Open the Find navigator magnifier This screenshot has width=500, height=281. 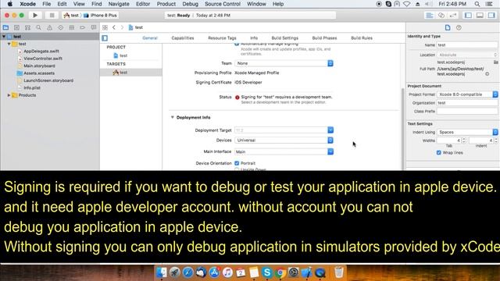coord(38,28)
